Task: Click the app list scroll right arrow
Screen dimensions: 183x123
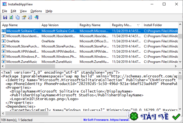Action: (176, 66)
